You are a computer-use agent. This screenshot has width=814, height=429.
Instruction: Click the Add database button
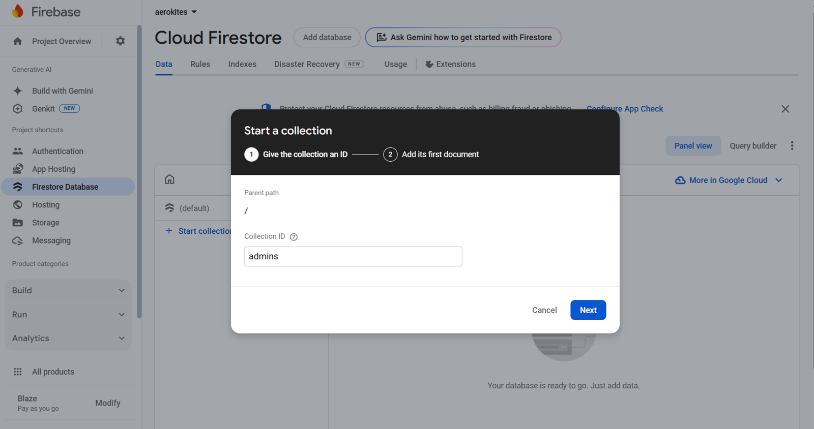(x=327, y=37)
